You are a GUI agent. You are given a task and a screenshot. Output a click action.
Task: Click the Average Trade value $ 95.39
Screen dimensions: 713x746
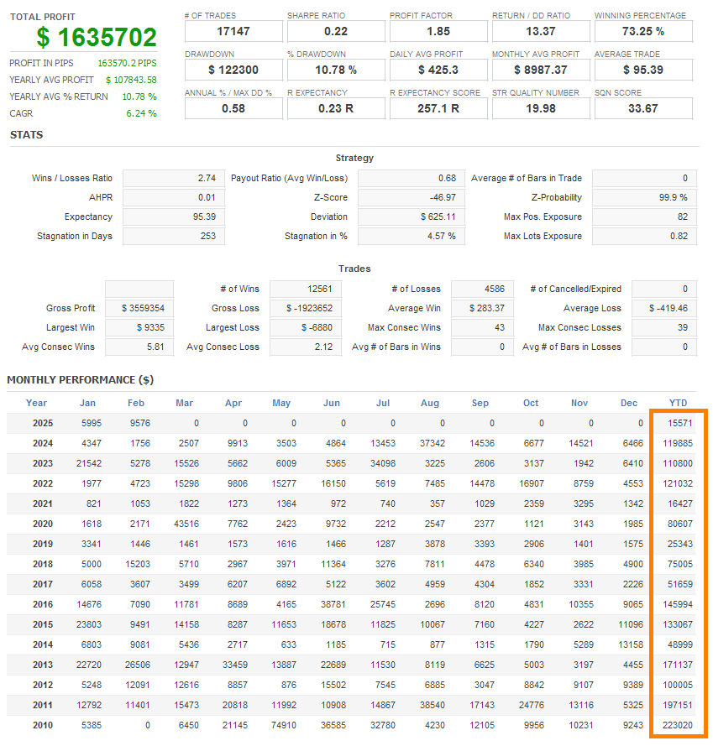coord(643,70)
